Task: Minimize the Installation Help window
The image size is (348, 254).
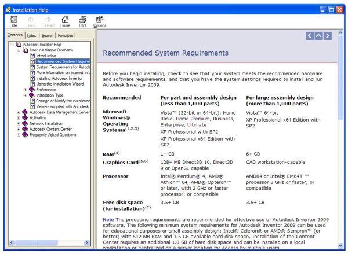Action: click(x=323, y=10)
